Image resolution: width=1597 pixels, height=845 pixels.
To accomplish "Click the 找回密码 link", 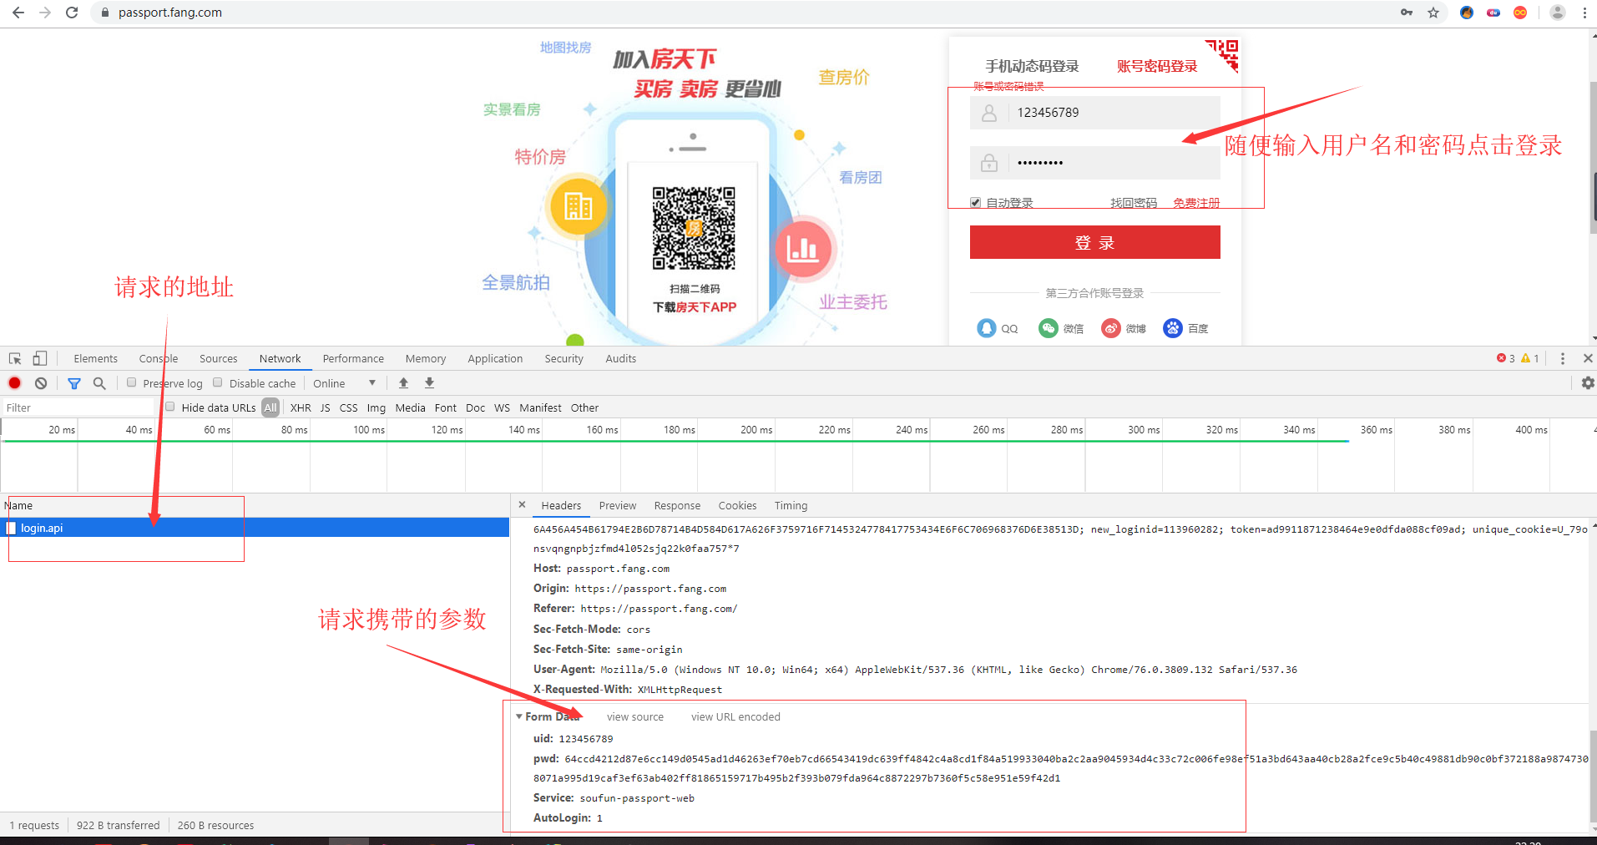I will pos(1134,203).
